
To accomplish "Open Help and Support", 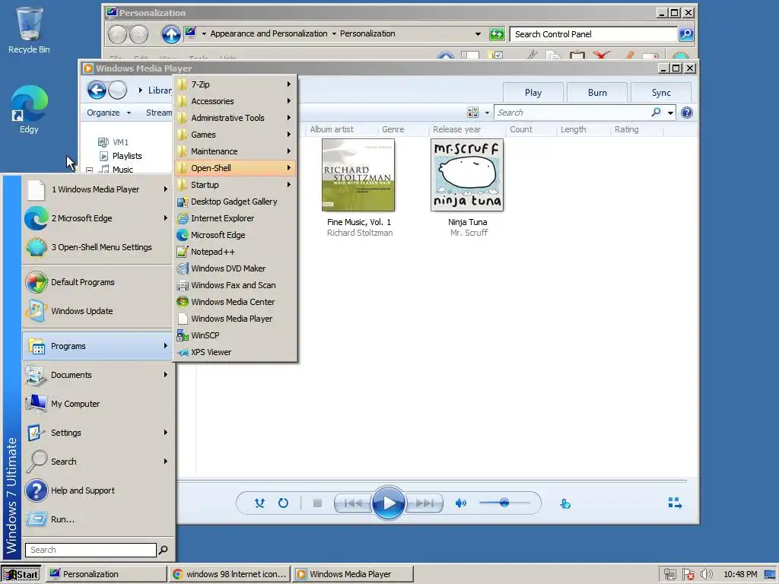I will (97, 490).
